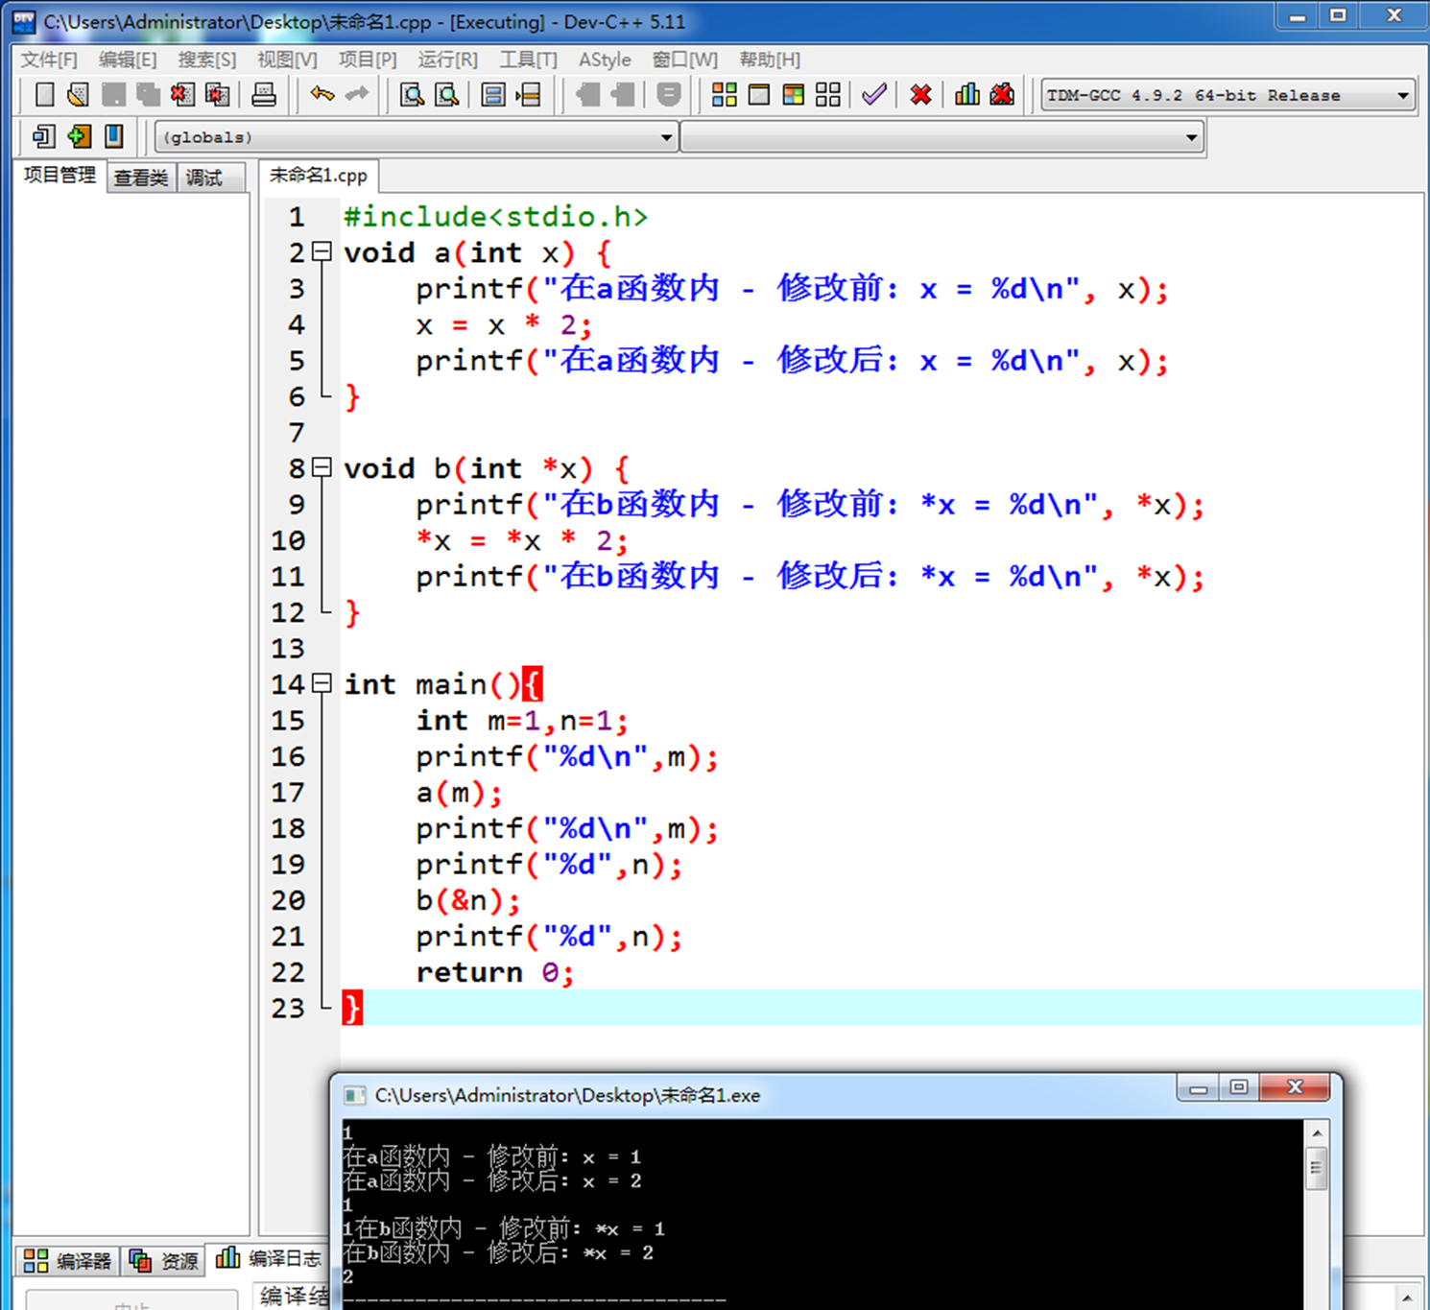This screenshot has width=1430, height=1310.
Task: Collapse function a fold marker at line 2
Action: click(322, 252)
